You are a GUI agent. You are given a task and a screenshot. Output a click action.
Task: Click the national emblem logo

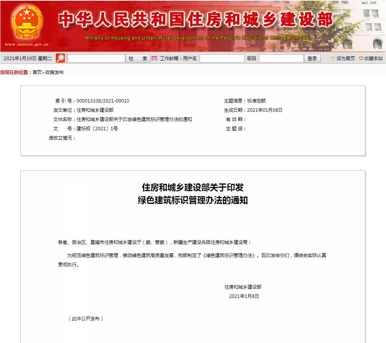point(26,22)
